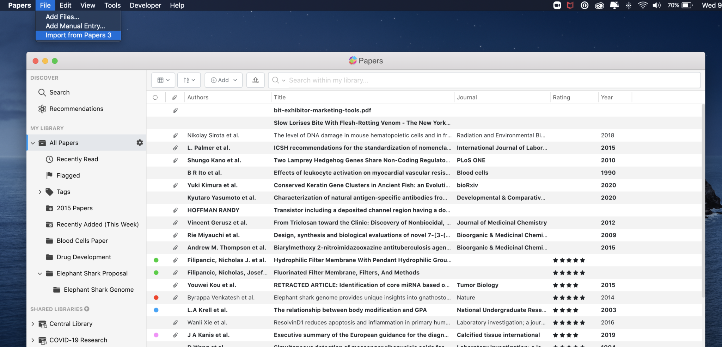
Task: Select the PLoS ONE journal cell
Action: pos(471,160)
